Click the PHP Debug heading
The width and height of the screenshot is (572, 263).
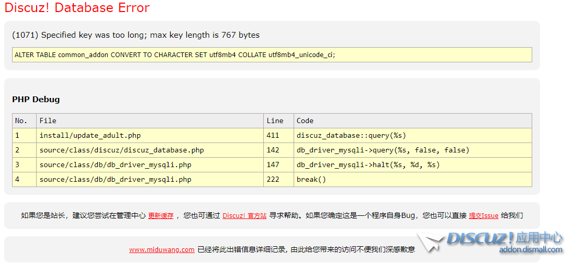point(36,100)
